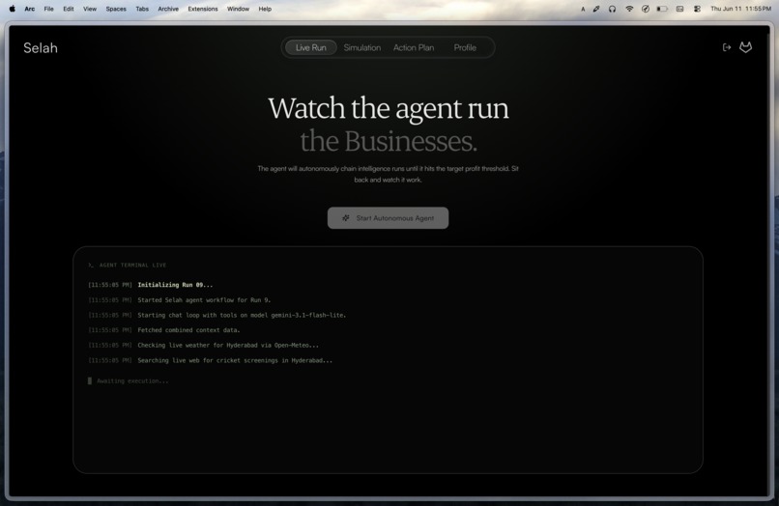Image resolution: width=779 pixels, height=506 pixels.
Task: Open the Window menu
Action: click(238, 9)
